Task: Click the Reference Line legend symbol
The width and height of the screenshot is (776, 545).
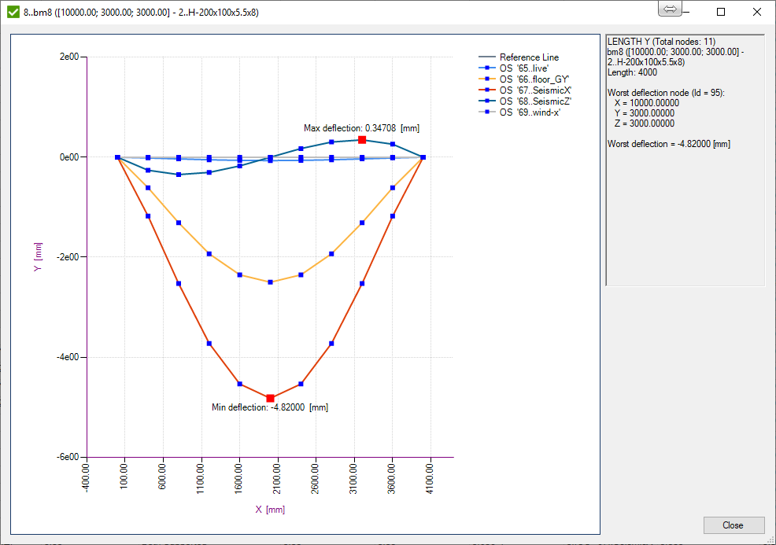Action: pyautogui.click(x=489, y=57)
